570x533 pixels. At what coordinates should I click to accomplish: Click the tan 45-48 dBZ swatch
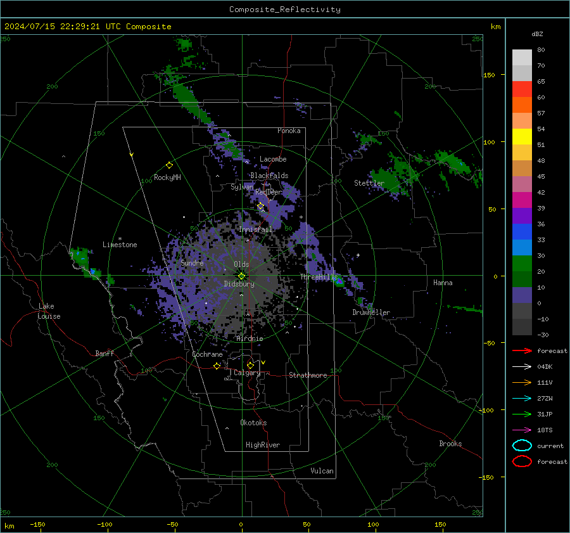click(x=522, y=168)
